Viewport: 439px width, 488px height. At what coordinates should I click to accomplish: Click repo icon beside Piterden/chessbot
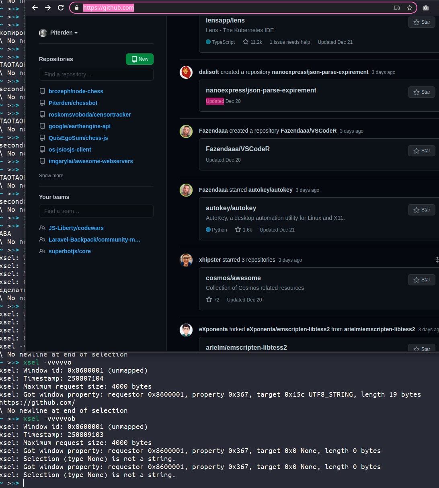pyautogui.click(x=42, y=103)
